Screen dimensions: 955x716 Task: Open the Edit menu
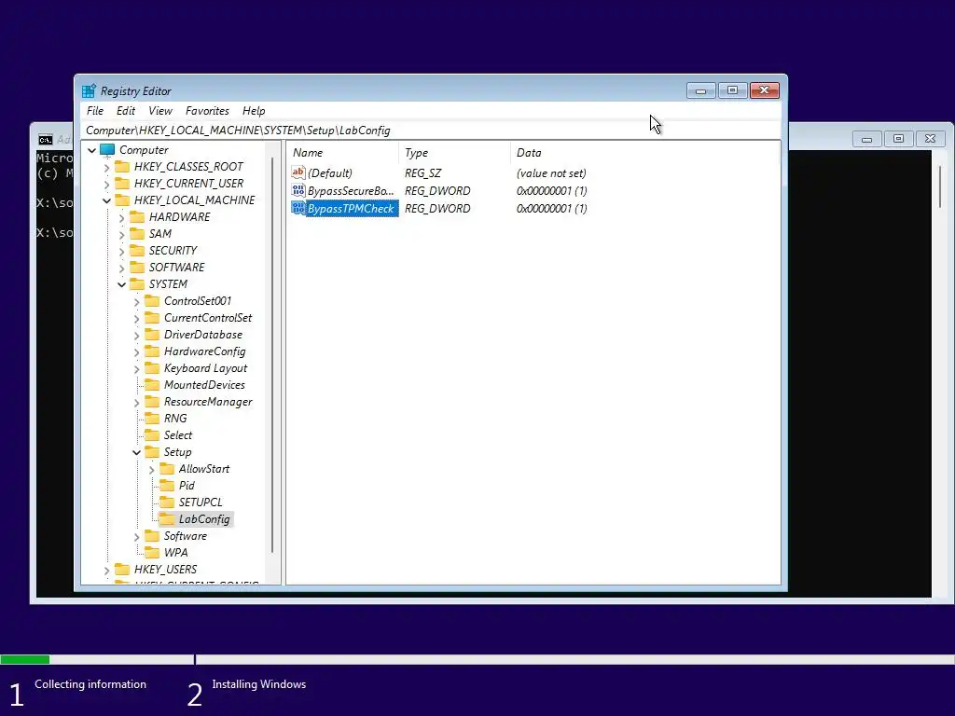coord(126,111)
